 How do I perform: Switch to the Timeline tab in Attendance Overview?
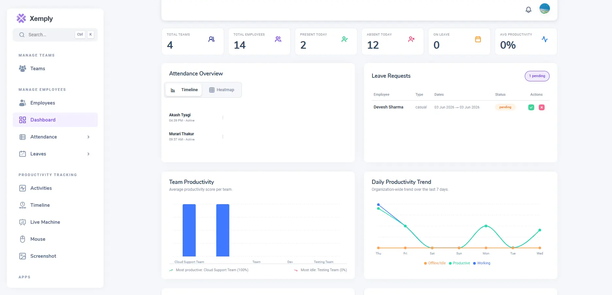[184, 90]
